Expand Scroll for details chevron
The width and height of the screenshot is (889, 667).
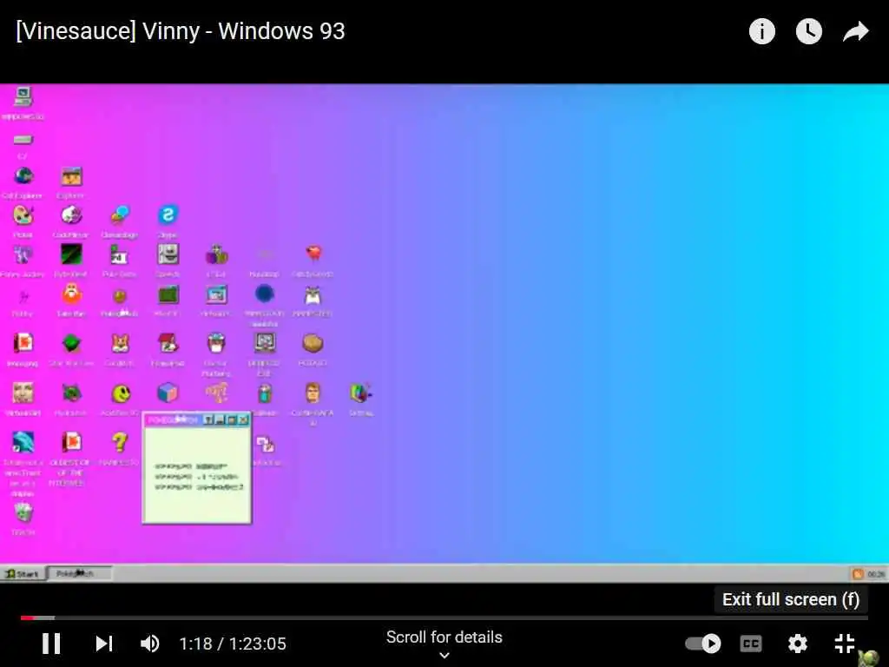[x=444, y=655]
